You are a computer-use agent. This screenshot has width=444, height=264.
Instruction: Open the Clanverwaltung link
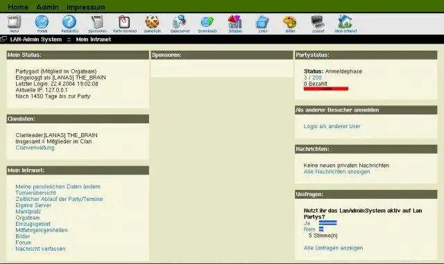click(35, 148)
